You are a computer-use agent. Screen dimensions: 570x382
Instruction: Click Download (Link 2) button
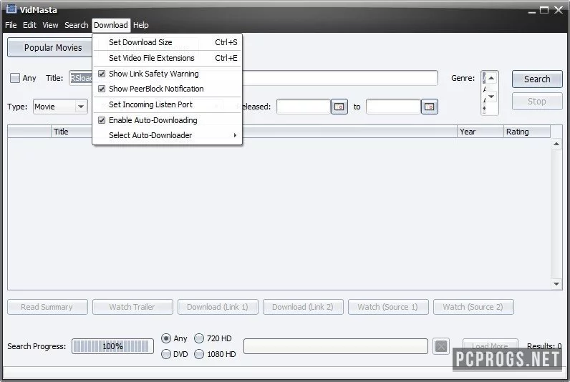(x=303, y=307)
